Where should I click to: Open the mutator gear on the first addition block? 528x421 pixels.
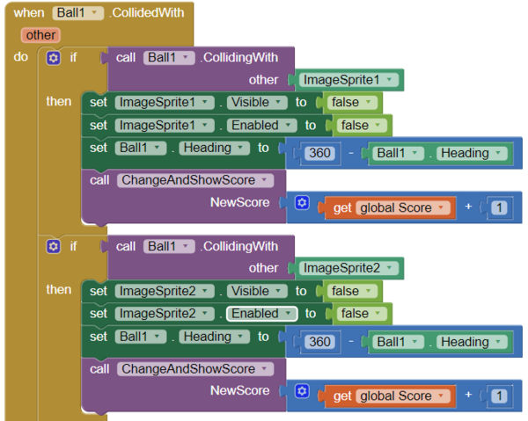(x=302, y=203)
